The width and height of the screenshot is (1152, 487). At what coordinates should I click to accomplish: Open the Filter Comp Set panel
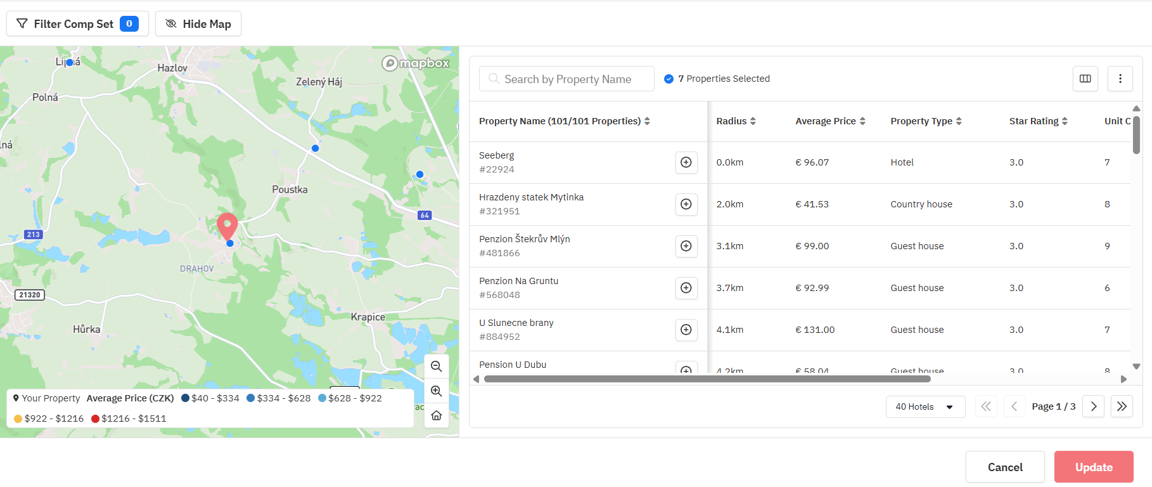[77, 24]
